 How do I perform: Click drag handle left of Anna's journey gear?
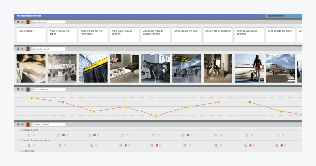point(15,22)
